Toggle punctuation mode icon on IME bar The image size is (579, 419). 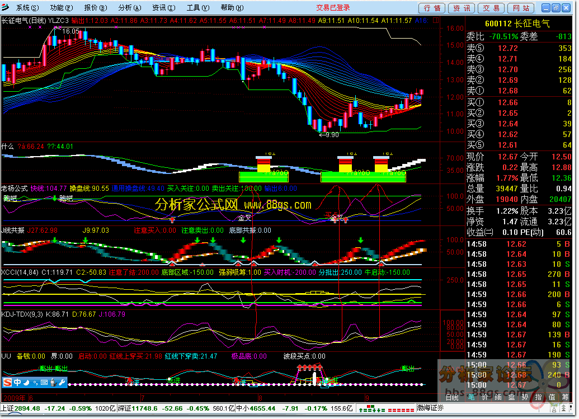[x=35, y=383]
